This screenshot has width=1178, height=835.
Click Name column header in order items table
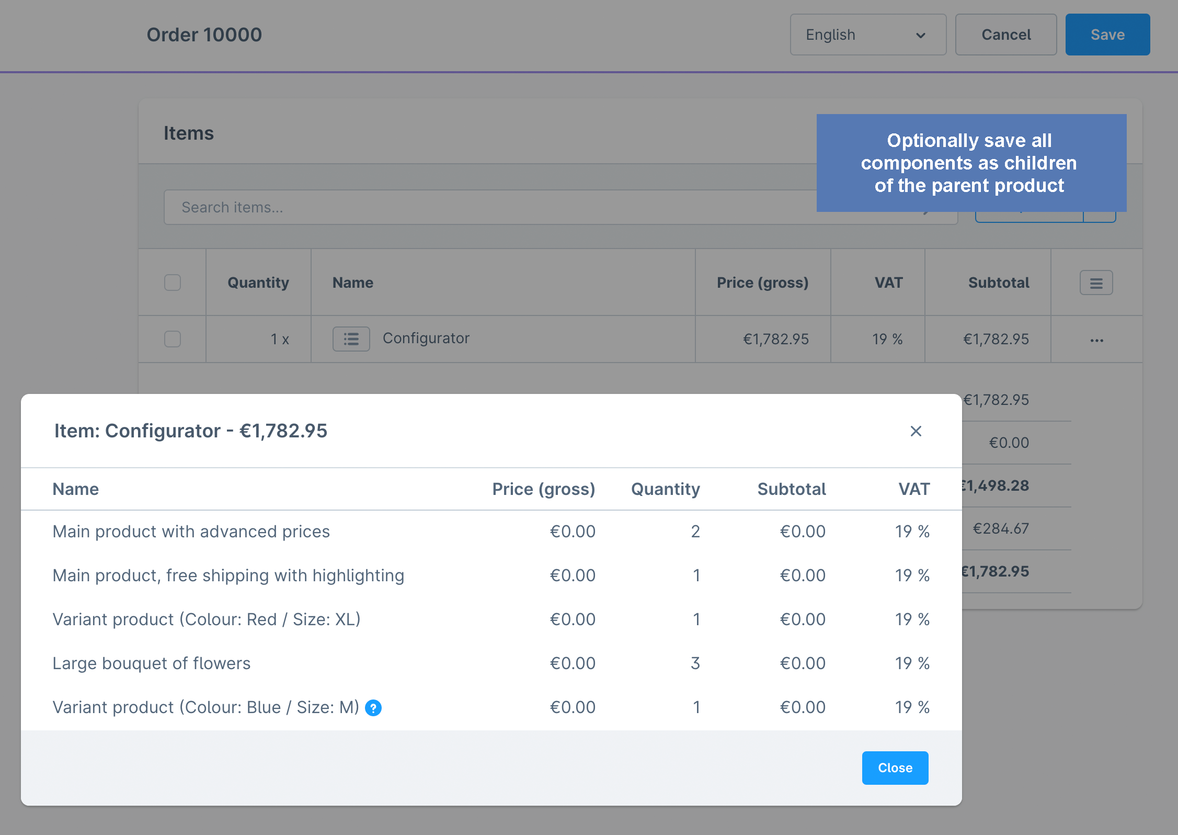point(353,283)
